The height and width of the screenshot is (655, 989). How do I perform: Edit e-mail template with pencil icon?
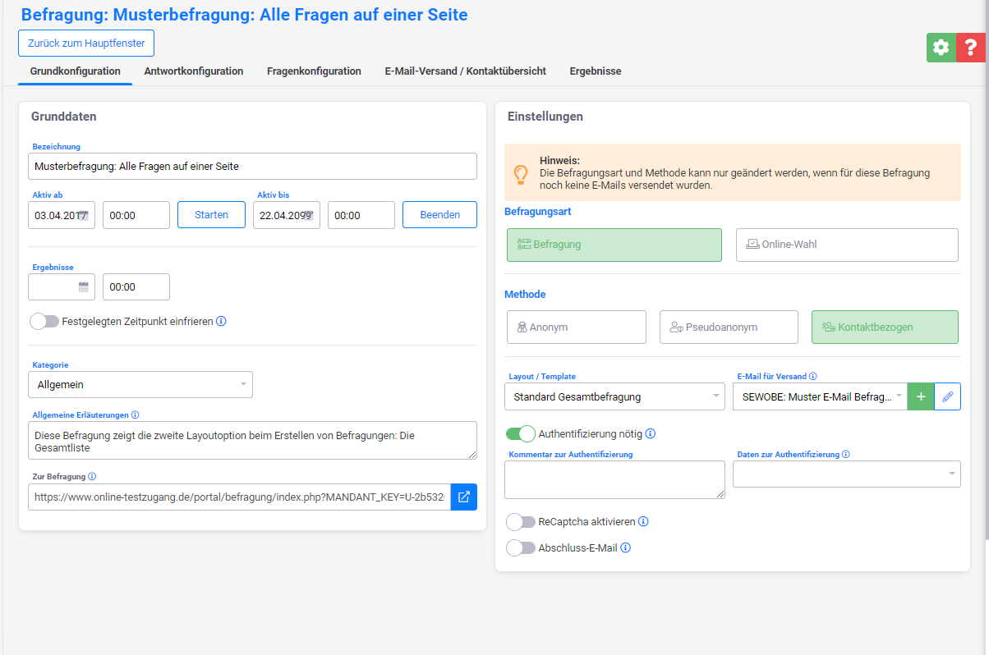pos(948,396)
